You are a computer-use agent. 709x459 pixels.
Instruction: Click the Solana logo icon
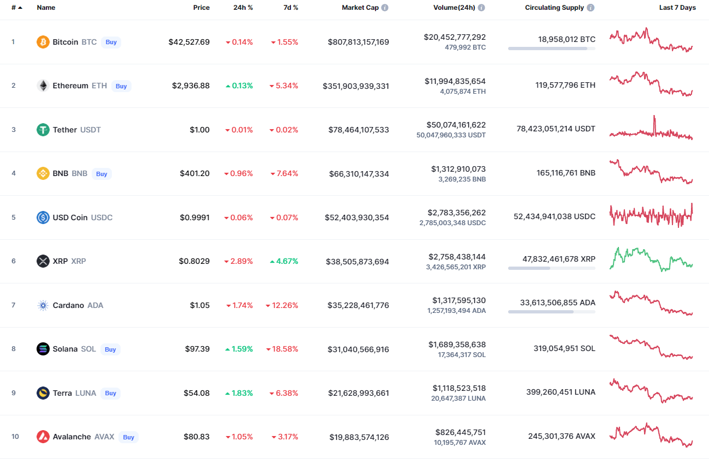[43, 349]
